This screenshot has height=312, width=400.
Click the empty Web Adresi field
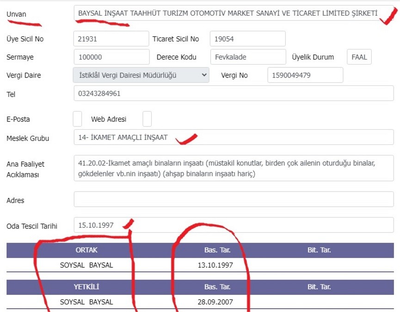[x=147, y=119]
